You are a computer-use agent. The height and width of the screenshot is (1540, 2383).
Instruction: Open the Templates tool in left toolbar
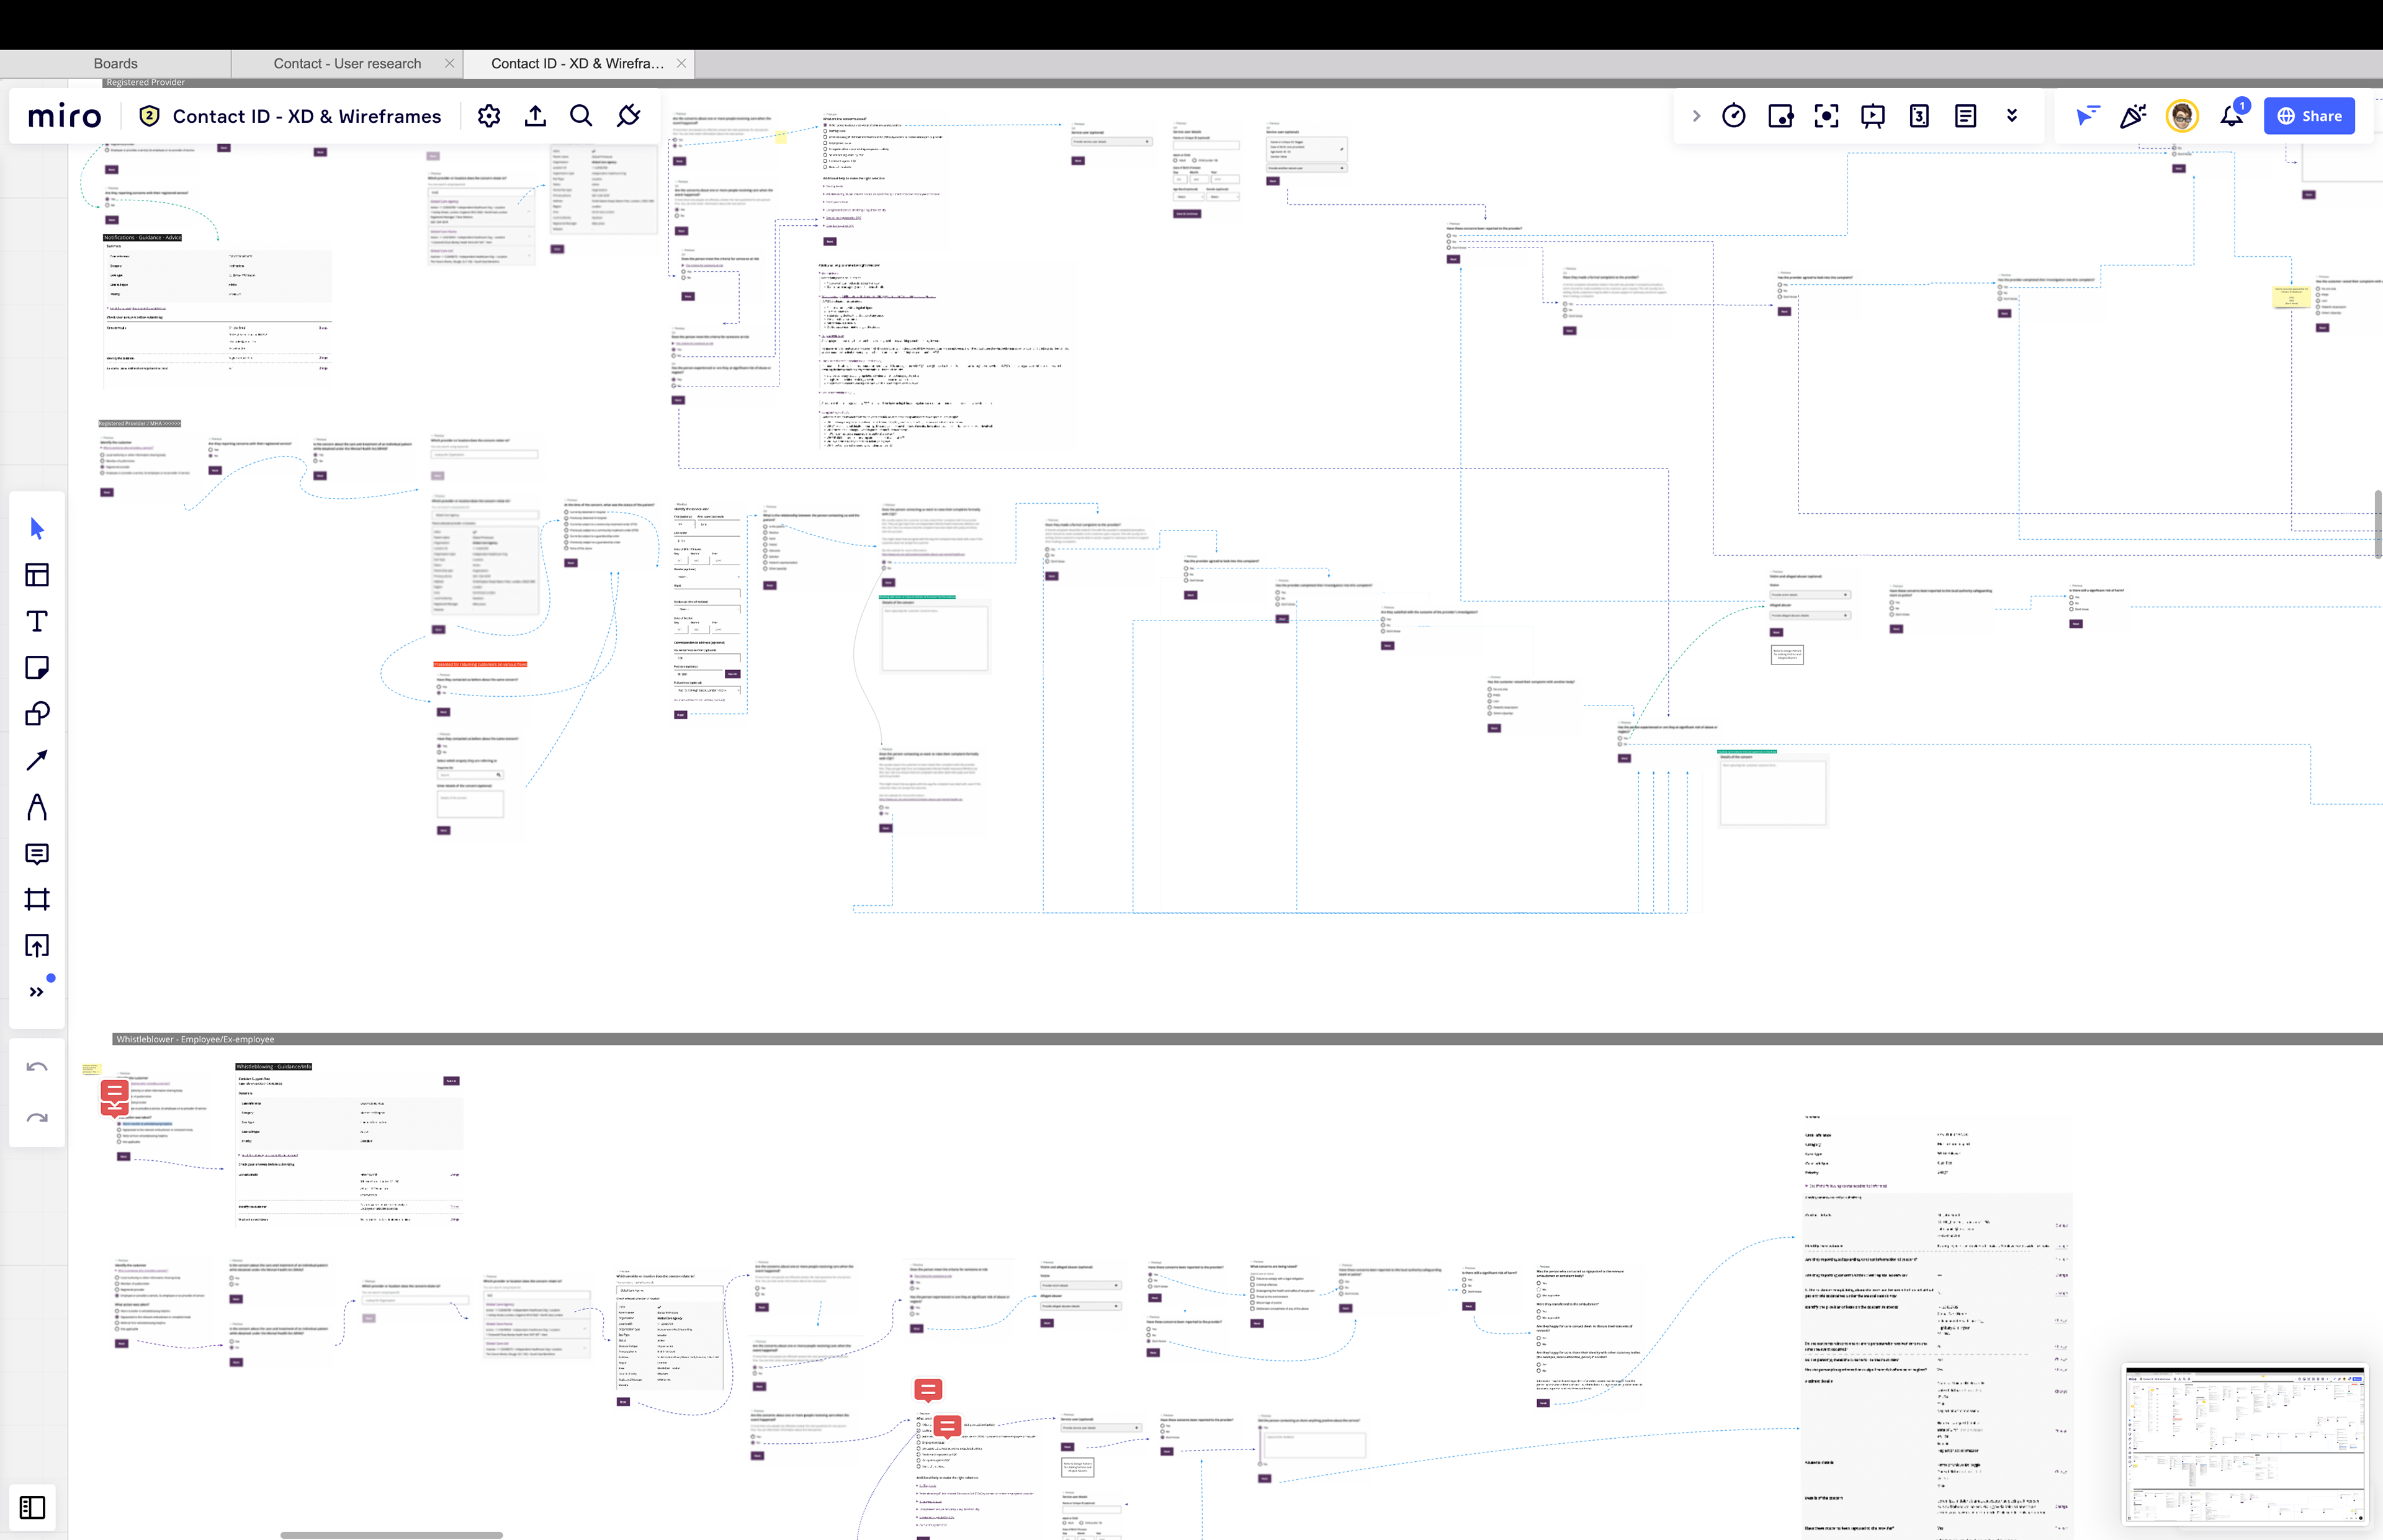pyautogui.click(x=37, y=575)
